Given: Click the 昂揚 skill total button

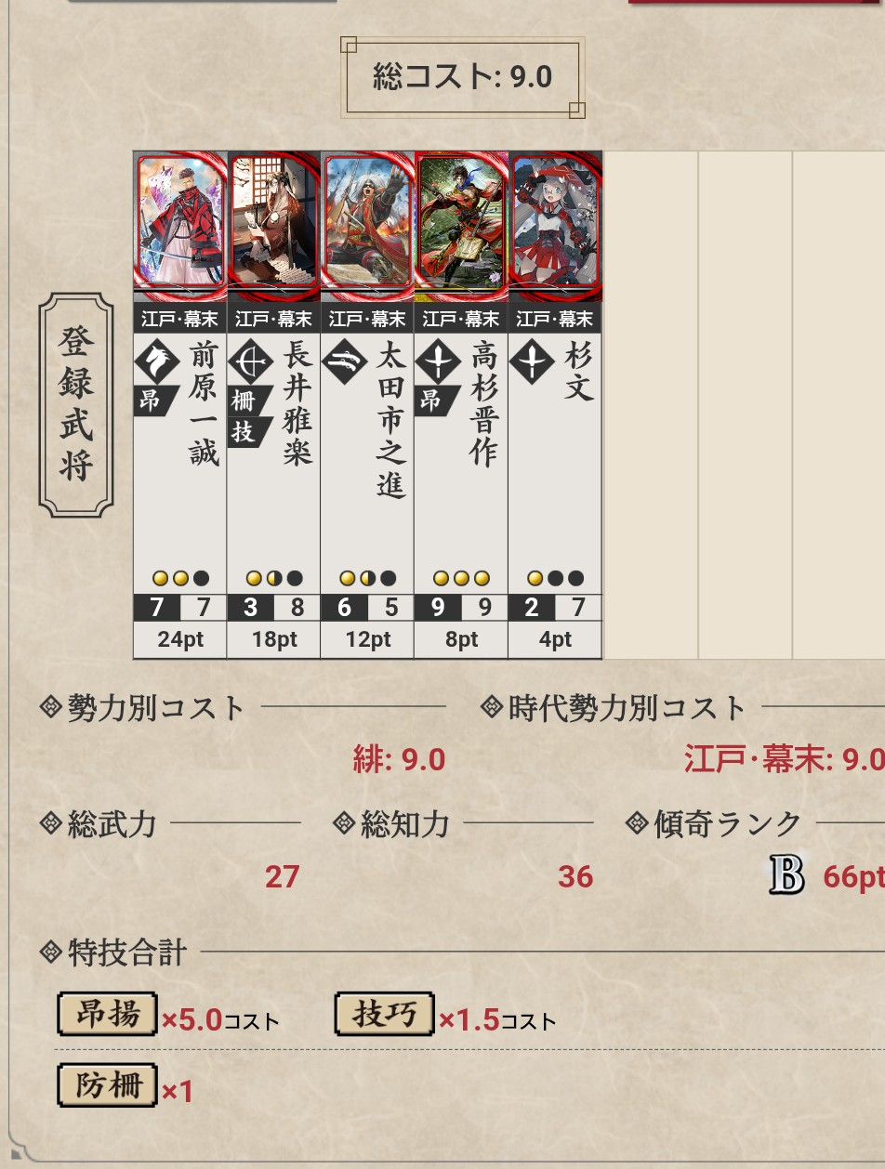Looking at the screenshot, I should 108,1014.
